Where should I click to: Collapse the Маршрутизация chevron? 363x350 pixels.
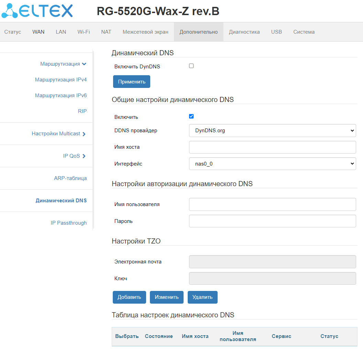84,64
